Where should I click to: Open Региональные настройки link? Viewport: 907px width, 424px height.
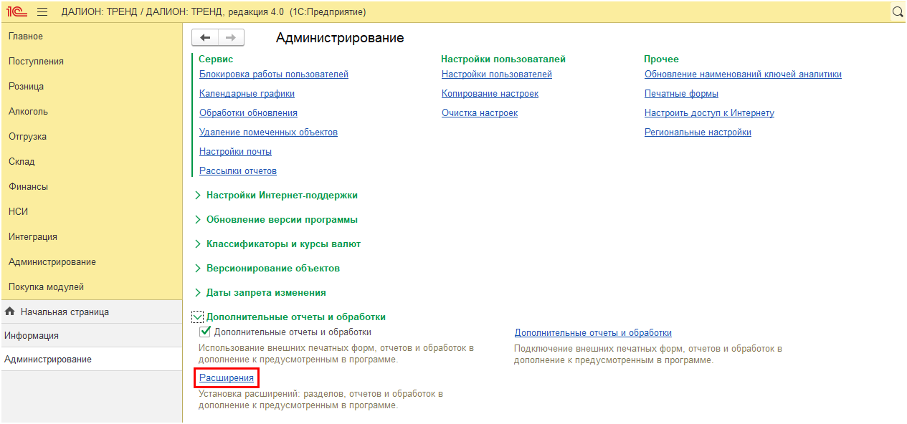coord(698,132)
